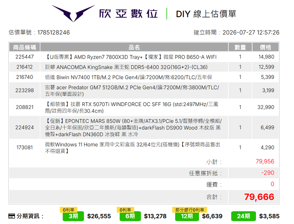Click the creation time 2026-07-27 12:57:26

251,33
